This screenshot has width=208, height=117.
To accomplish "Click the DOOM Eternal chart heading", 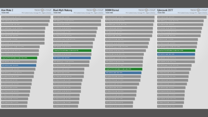I will 112,10.
